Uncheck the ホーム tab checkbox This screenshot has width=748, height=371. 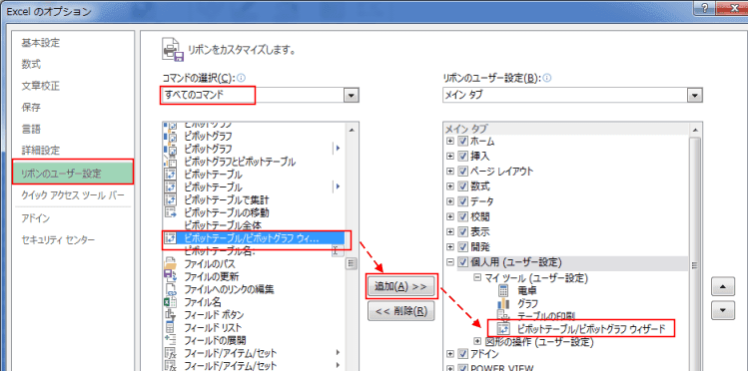coord(462,141)
